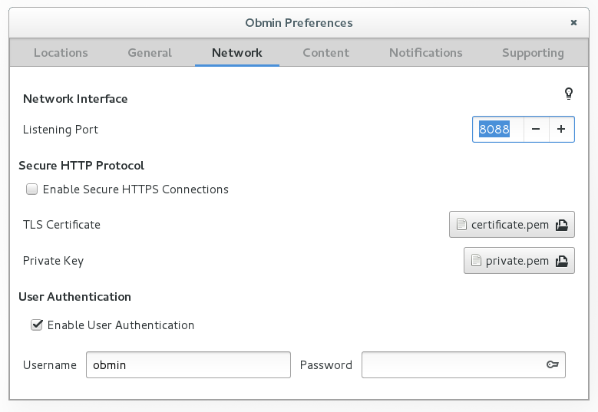Click the document icon beside private.pem
The height and width of the screenshot is (412, 598).
(x=476, y=261)
